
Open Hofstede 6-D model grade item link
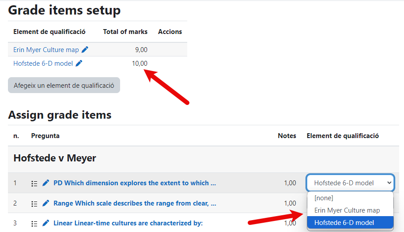click(43, 64)
